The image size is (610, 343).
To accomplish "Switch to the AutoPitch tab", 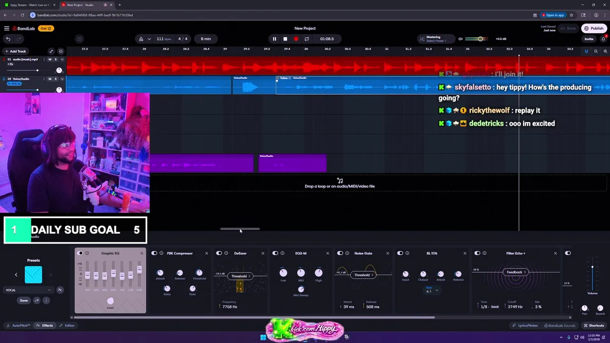I will pos(19,326).
